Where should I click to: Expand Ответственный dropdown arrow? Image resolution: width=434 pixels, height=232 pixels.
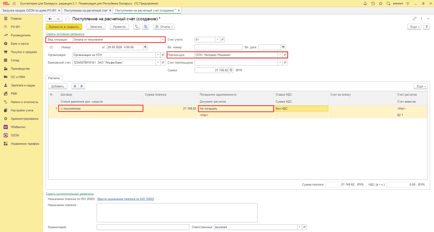299,227
